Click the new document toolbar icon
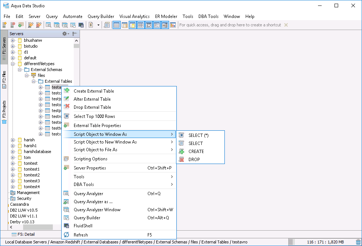Image resolution: width=362 pixels, height=246 pixels. 91,25
